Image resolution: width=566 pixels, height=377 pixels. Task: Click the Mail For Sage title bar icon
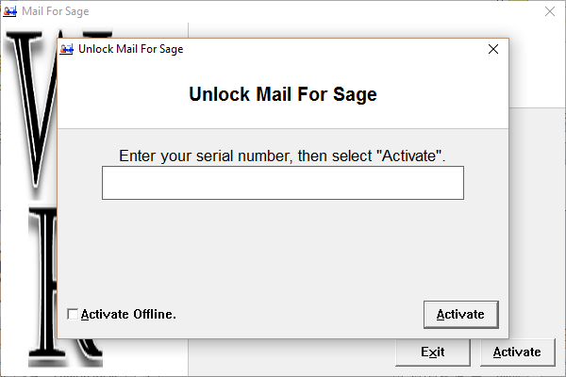[x=10, y=11]
